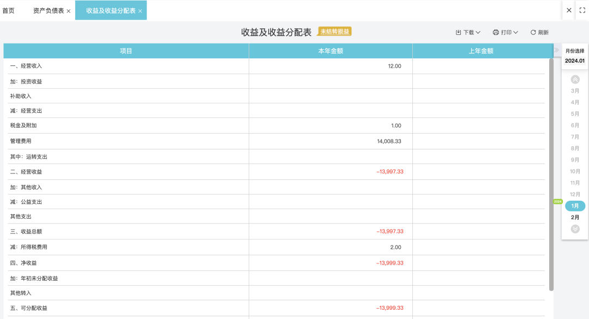Click the 项目 column header
589x319 pixels.
(126, 51)
